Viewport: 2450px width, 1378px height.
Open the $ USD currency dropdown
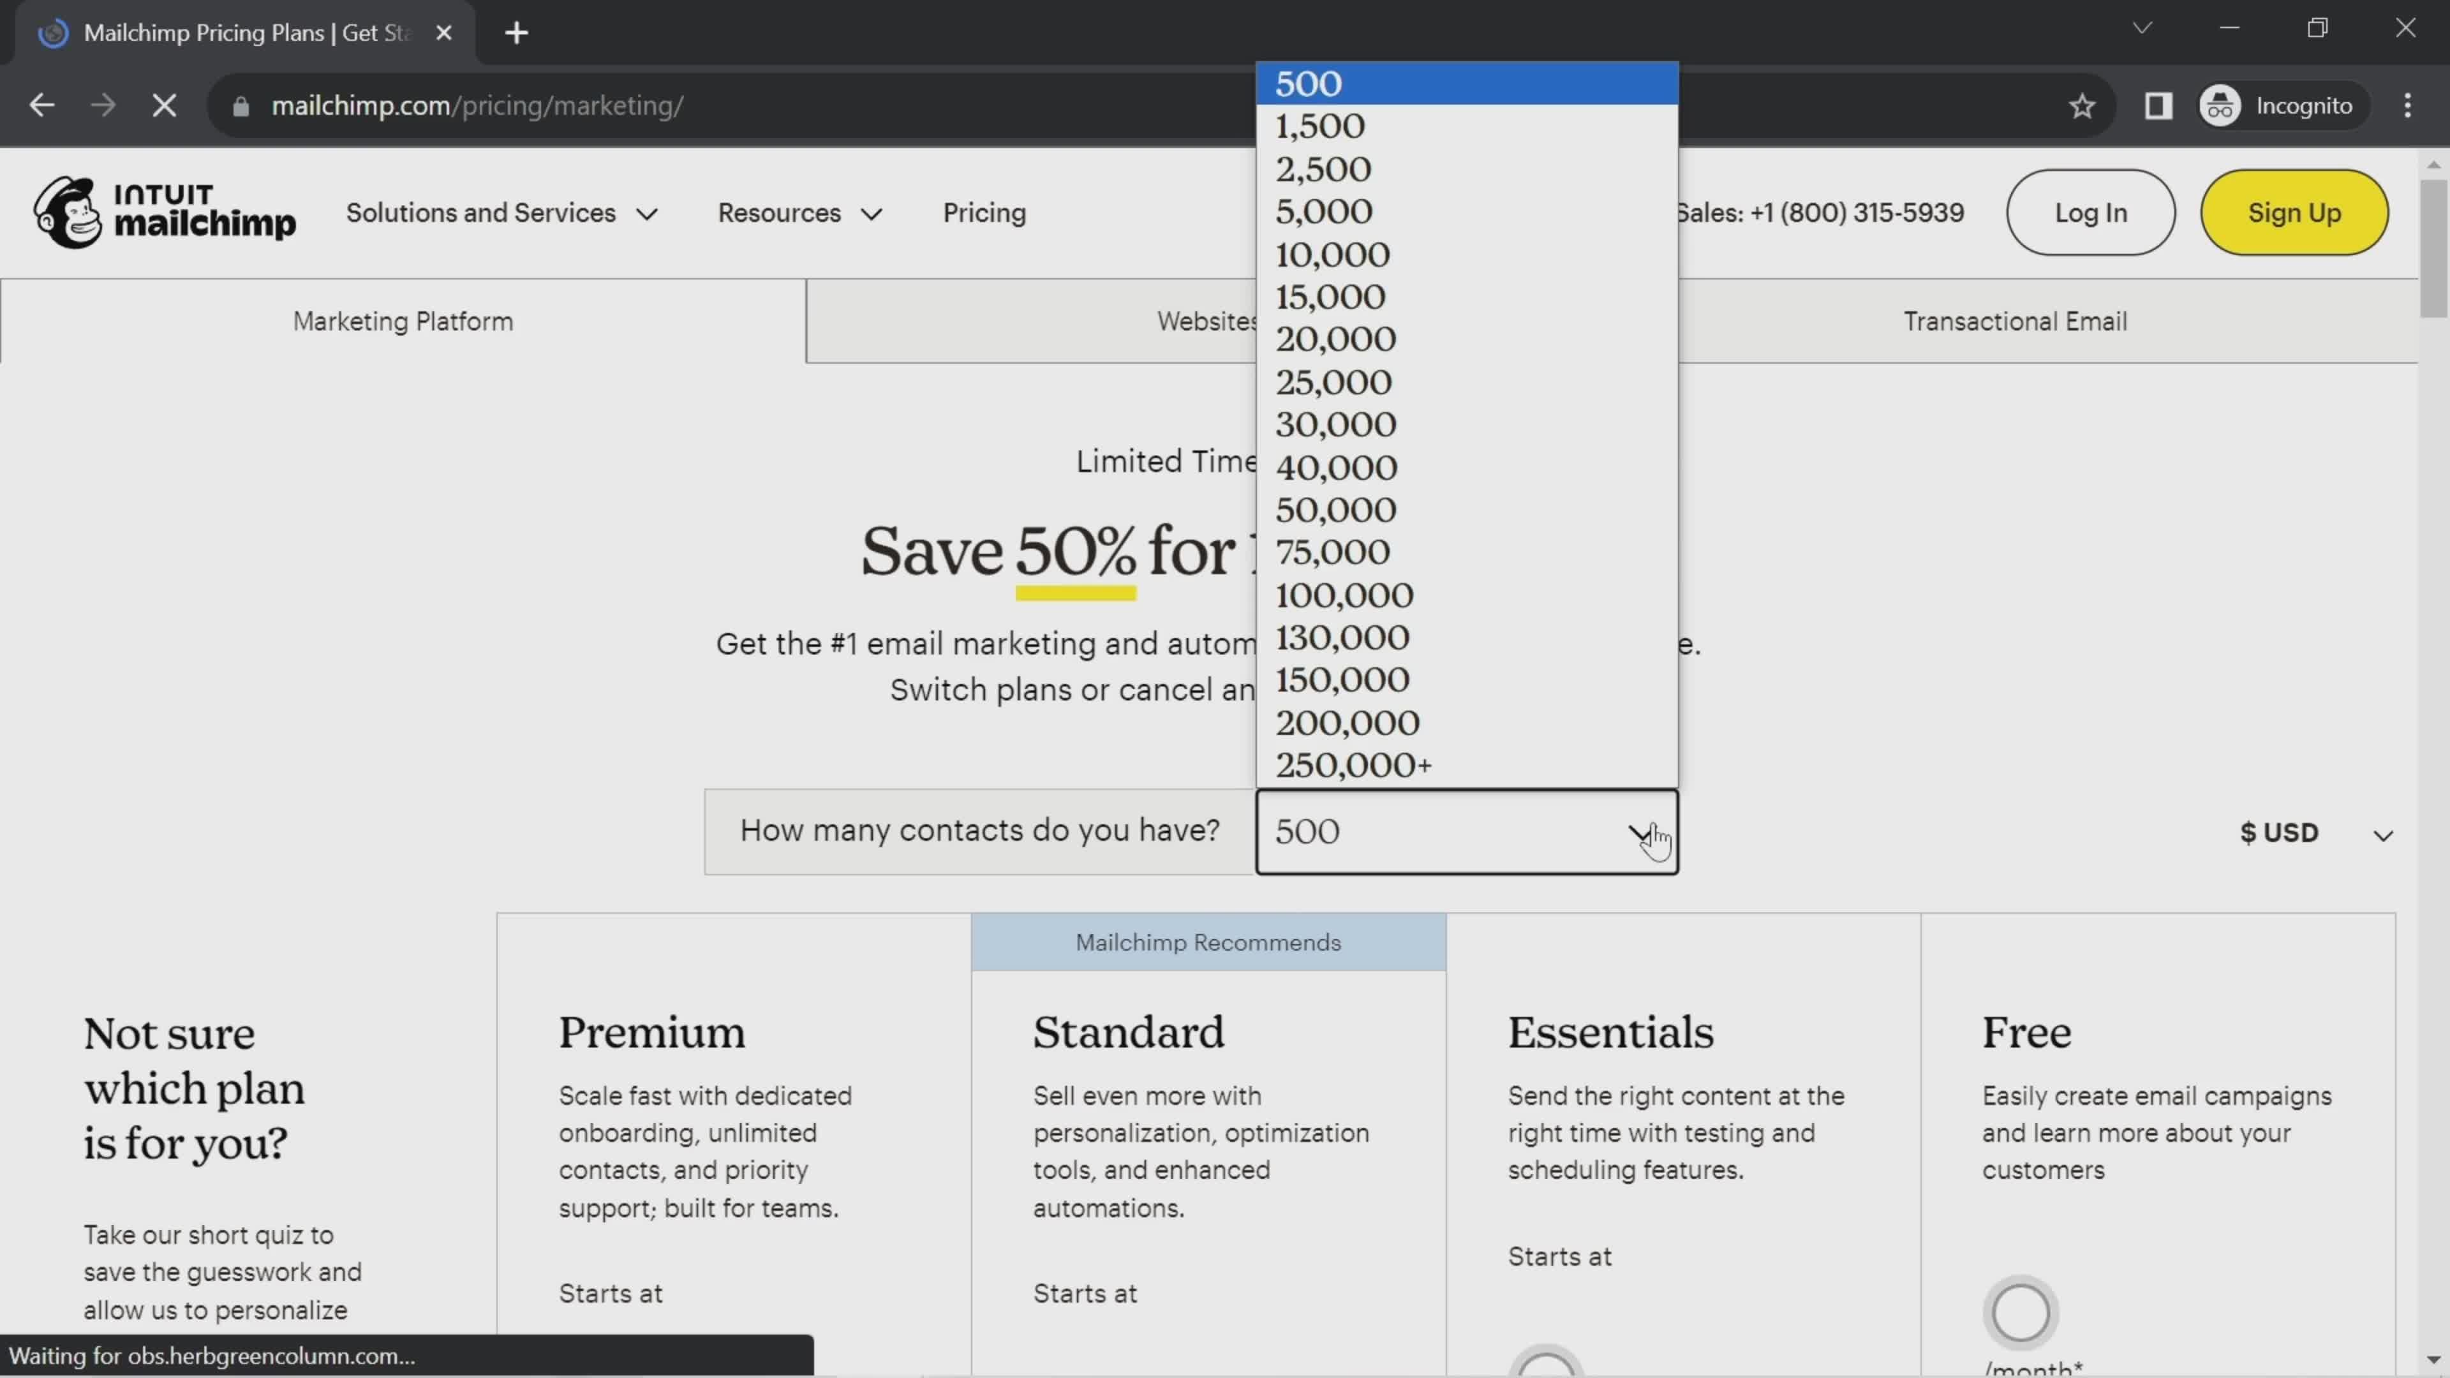pos(2316,833)
